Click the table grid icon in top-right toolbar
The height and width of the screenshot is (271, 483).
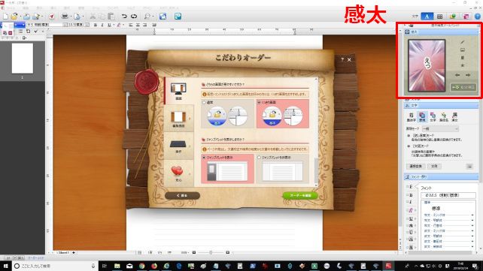[x=439, y=17]
